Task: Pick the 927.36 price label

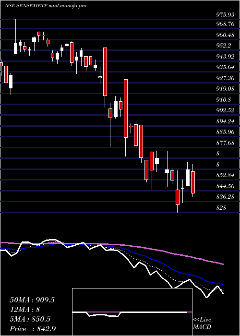Action: [225, 78]
